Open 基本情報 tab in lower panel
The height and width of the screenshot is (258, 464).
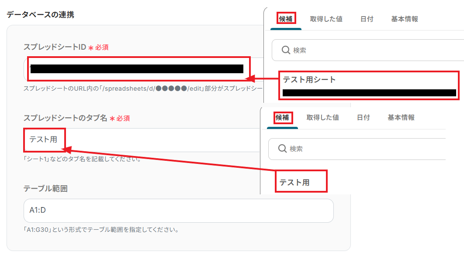coord(401,118)
